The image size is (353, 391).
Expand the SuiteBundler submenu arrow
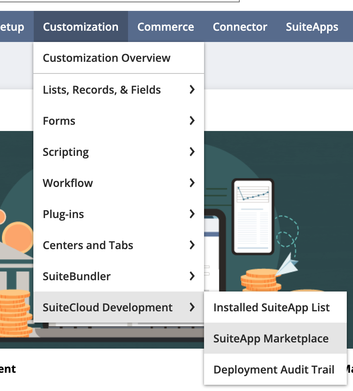192,276
